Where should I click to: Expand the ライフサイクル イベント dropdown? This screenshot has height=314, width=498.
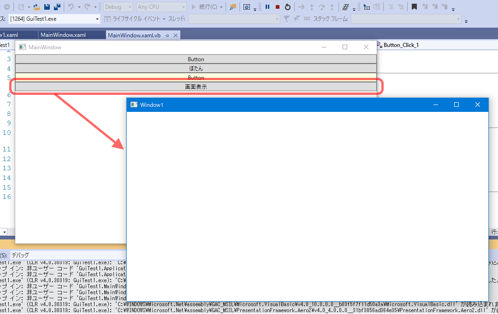(x=164, y=19)
